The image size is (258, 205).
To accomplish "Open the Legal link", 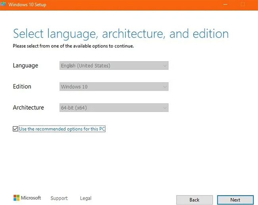I will (86, 198).
